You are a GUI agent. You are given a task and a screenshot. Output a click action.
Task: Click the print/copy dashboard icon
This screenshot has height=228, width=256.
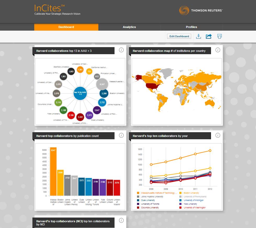tap(219, 36)
